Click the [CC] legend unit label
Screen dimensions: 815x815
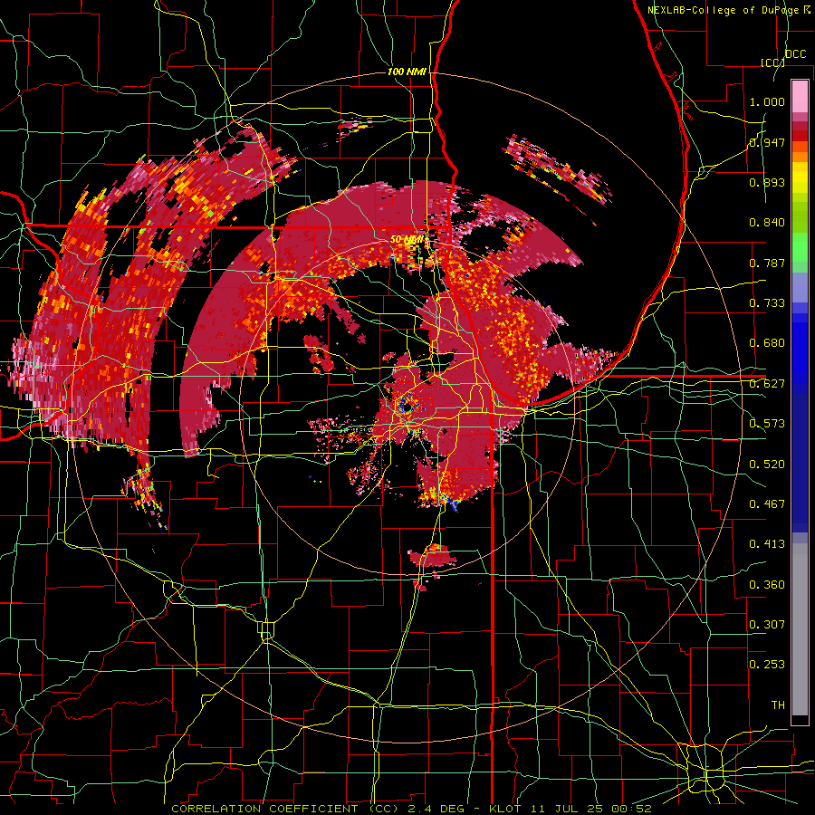[772, 62]
